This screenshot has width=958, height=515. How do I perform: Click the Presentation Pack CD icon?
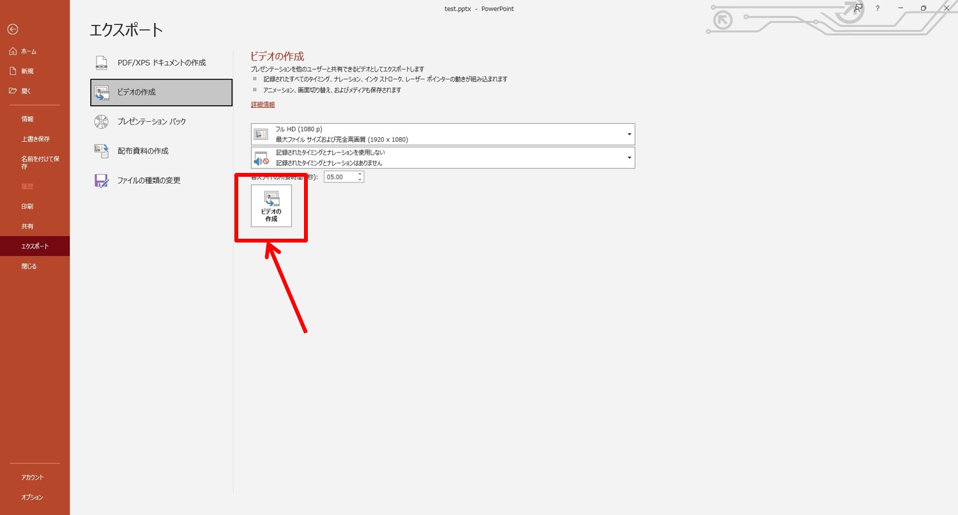point(102,121)
